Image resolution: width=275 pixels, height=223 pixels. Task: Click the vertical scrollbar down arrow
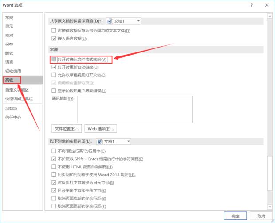click(x=271, y=206)
